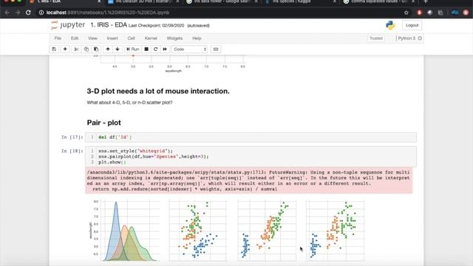Rename notebook title '1. IRIS - EDA'
The height and width of the screenshot is (266, 473).
pyautogui.click(x=109, y=25)
